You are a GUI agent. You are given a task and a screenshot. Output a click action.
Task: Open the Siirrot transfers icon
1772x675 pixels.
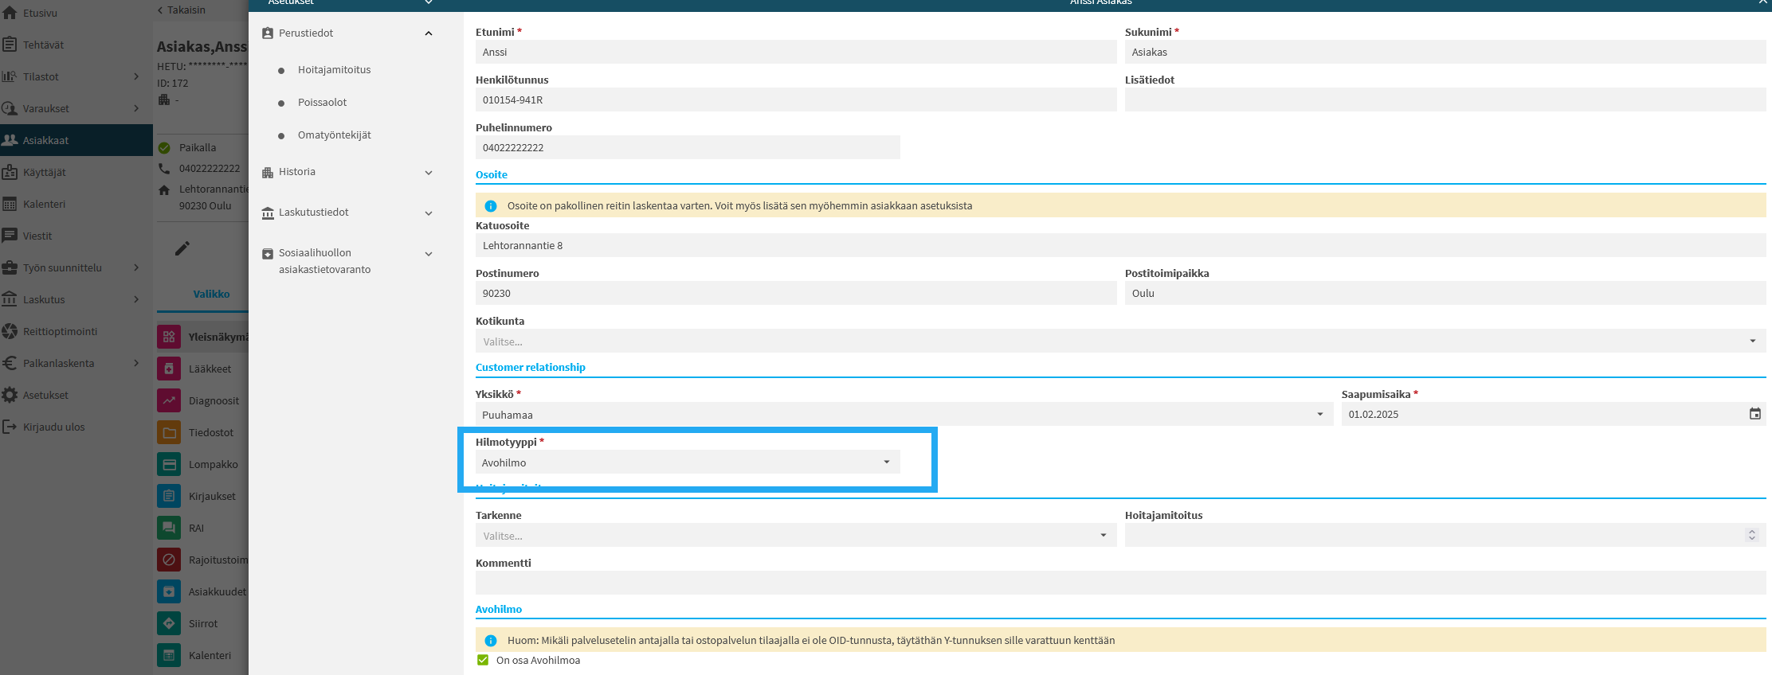click(x=169, y=623)
